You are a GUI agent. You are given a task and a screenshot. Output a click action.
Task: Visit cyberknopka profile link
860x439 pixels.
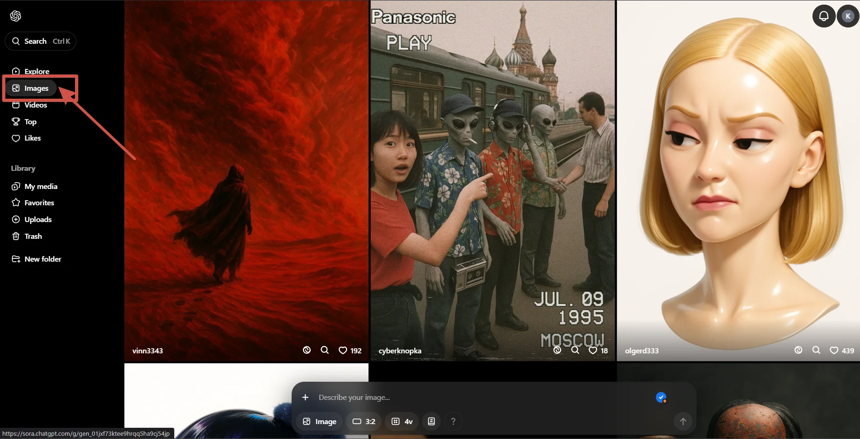[400, 351]
